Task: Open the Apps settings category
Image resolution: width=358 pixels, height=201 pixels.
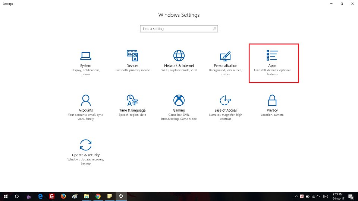Action: pyautogui.click(x=272, y=63)
